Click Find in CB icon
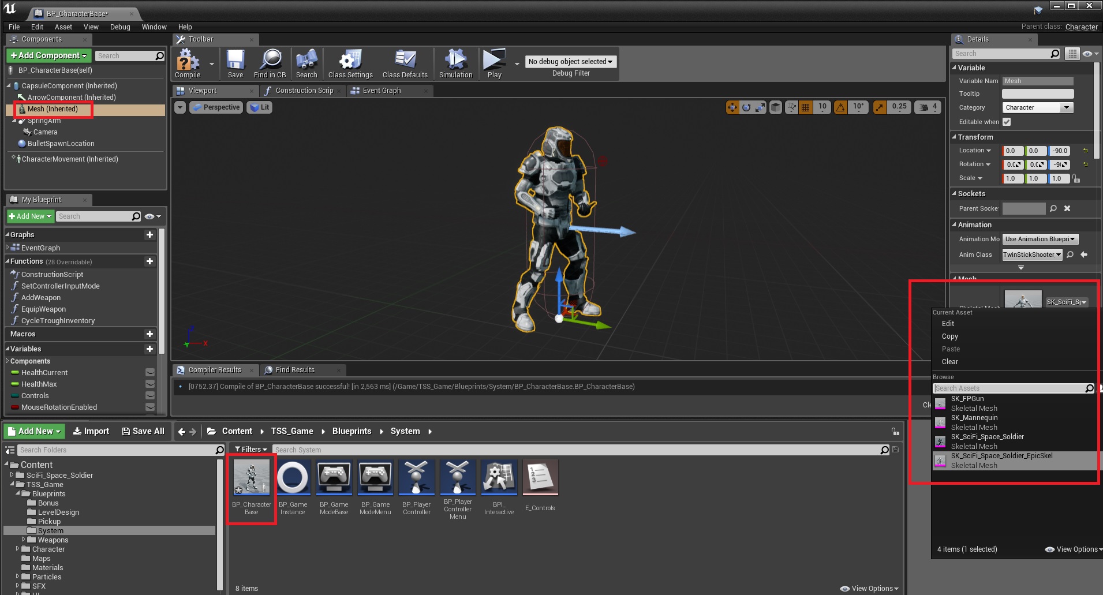This screenshot has height=595, width=1103. coord(270,62)
